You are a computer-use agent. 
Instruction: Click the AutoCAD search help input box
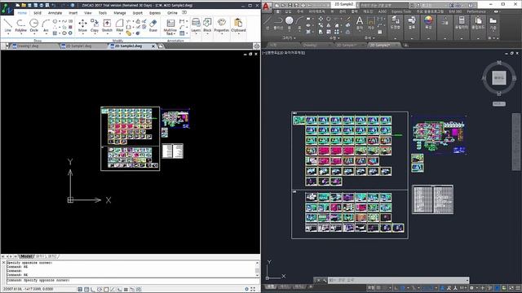click(383, 6)
